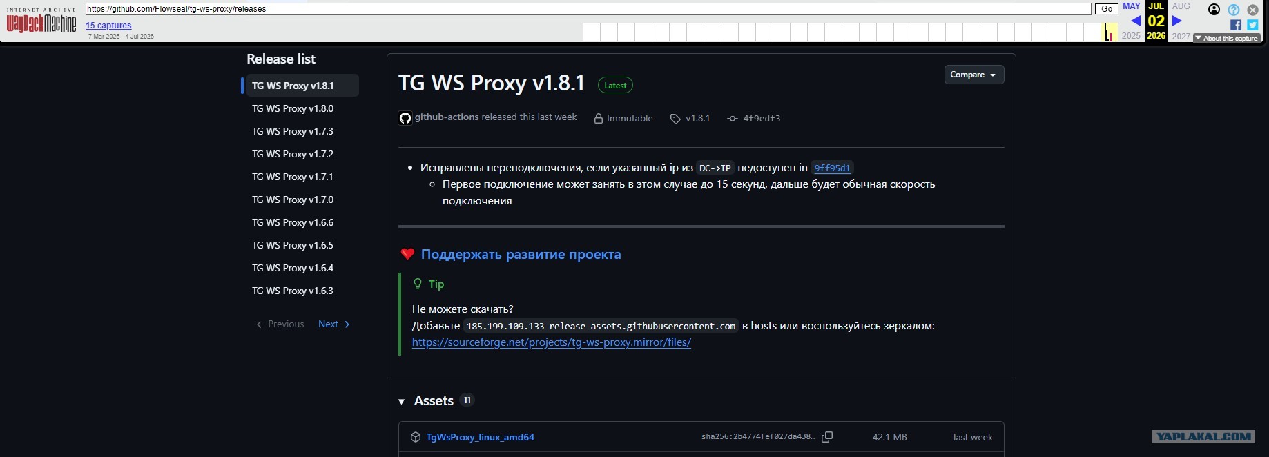The image size is (1269, 457).
Task: Copy the sha256 hash with copy icon
Action: point(827,437)
